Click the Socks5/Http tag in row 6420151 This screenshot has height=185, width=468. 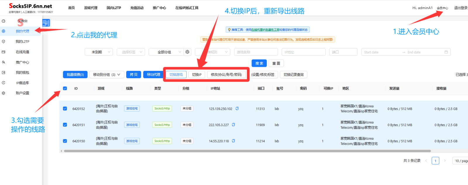click(162, 125)
